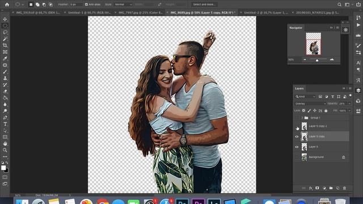Viewport: 363px width, 204px height.
Task: Select the Crop tool
Action: click(5, 45)
